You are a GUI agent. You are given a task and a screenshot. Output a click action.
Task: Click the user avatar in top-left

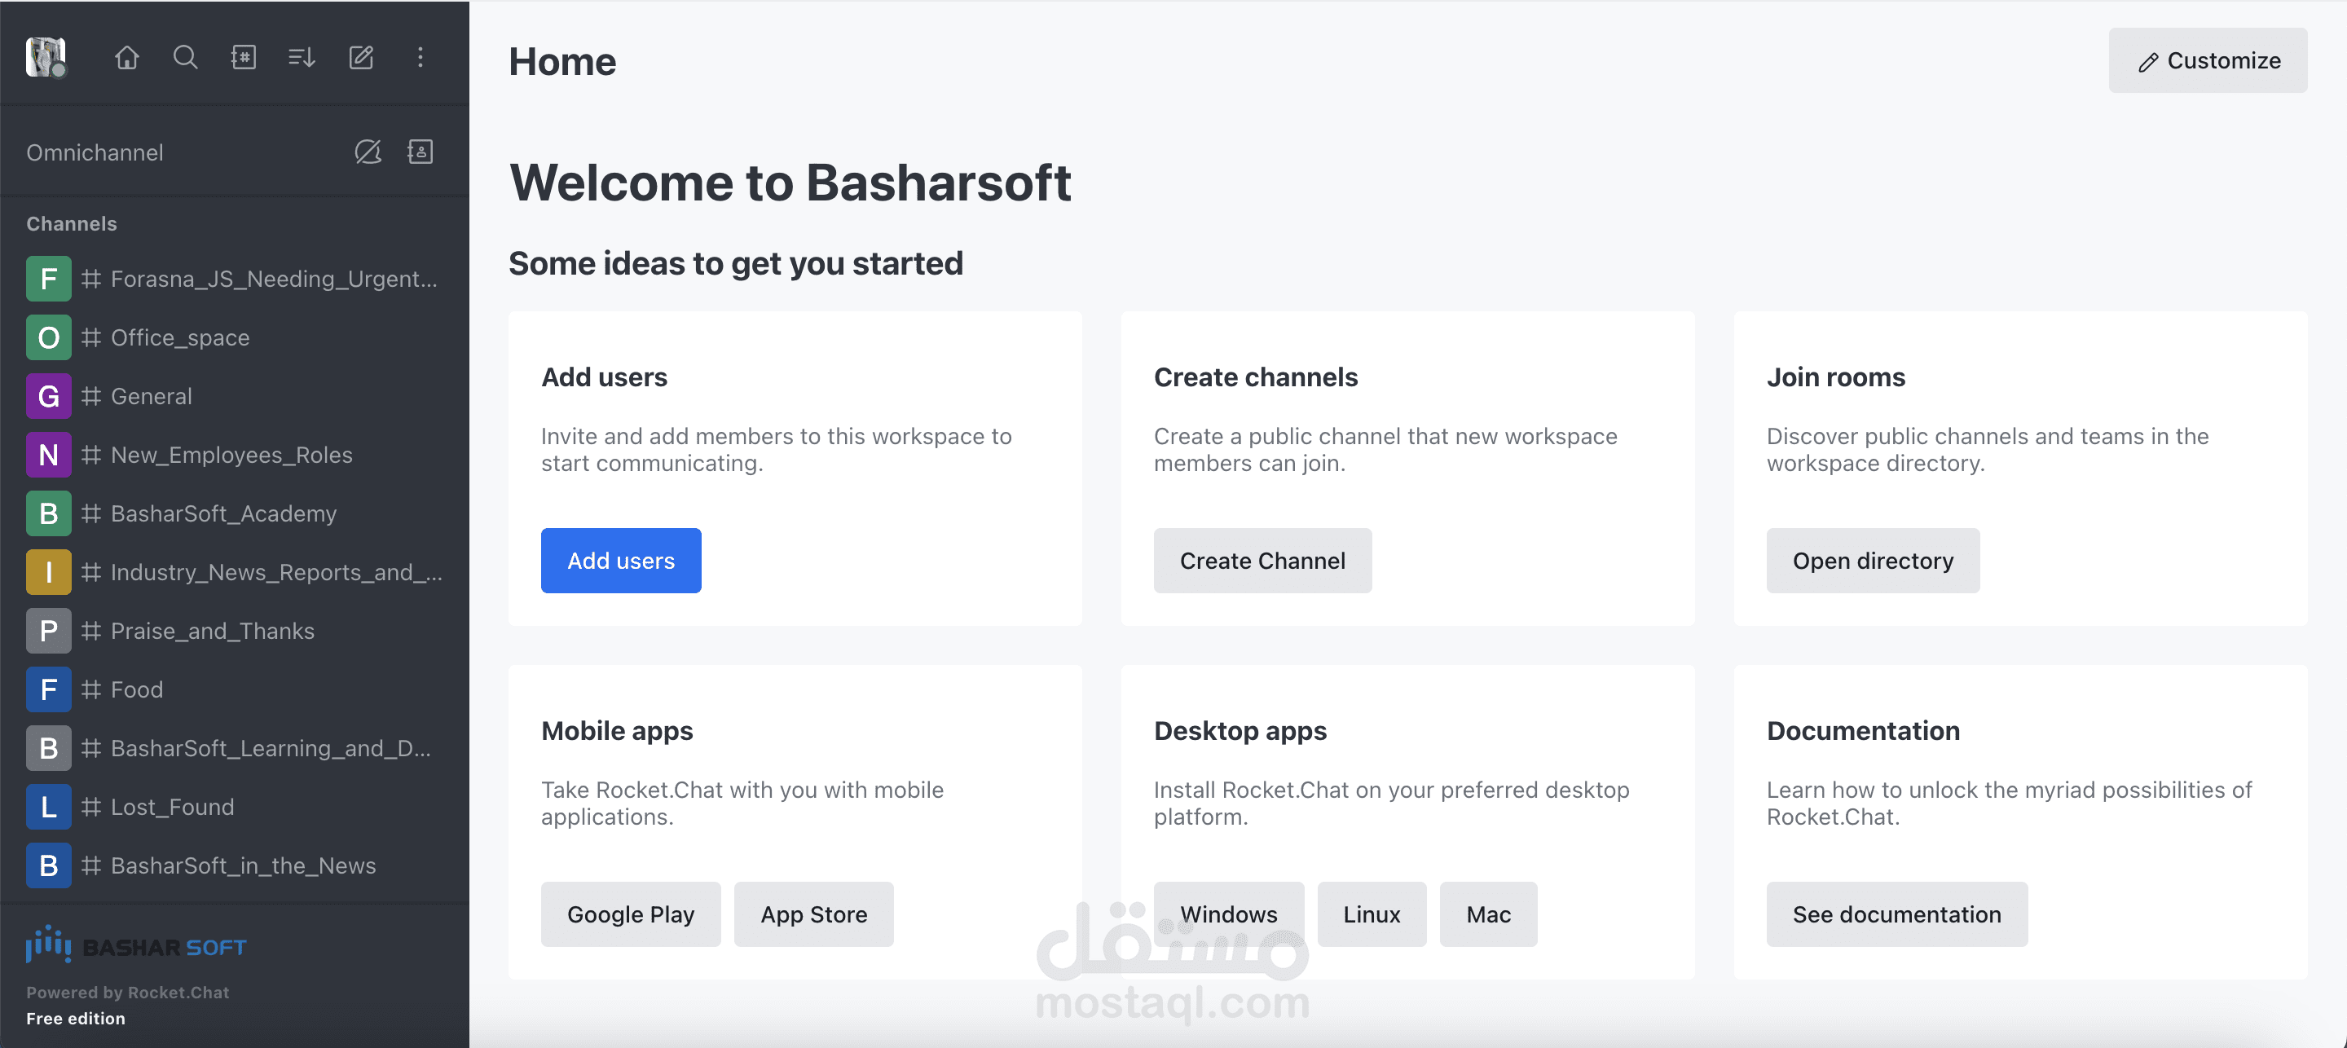46,57
